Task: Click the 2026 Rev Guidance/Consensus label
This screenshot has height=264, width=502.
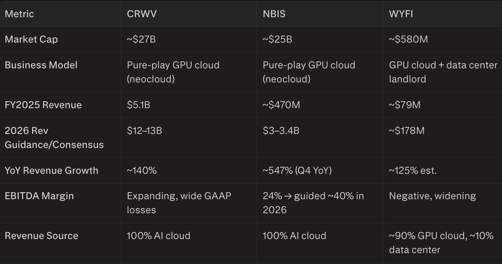Action: 54,137
